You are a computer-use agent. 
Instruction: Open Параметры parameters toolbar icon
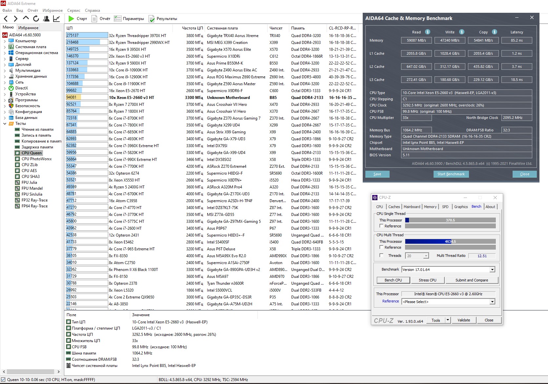[x=118, y=19]
